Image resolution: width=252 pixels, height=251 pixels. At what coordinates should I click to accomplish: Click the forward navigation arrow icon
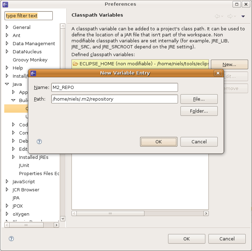[x=230, y=16]
